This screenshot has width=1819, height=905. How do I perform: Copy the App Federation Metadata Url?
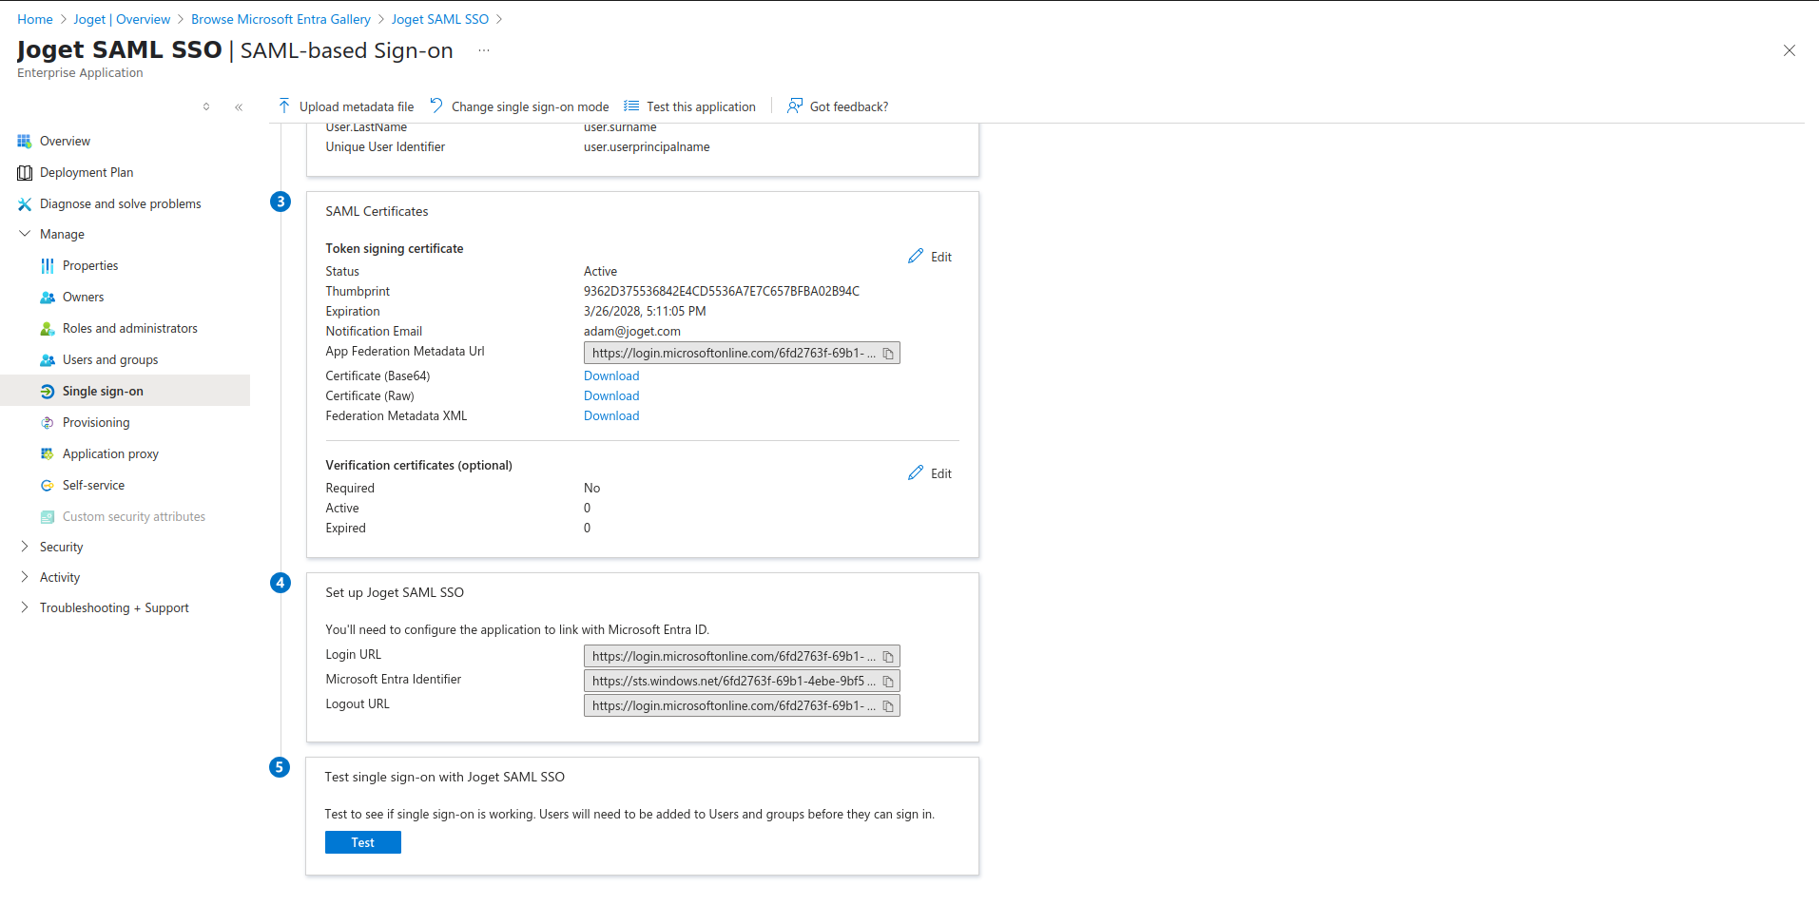tap(888, 354)
